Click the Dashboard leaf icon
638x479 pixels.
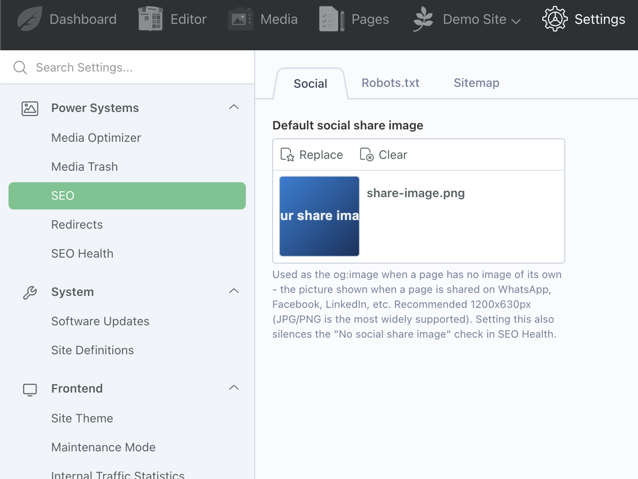(x=30, y=20)
